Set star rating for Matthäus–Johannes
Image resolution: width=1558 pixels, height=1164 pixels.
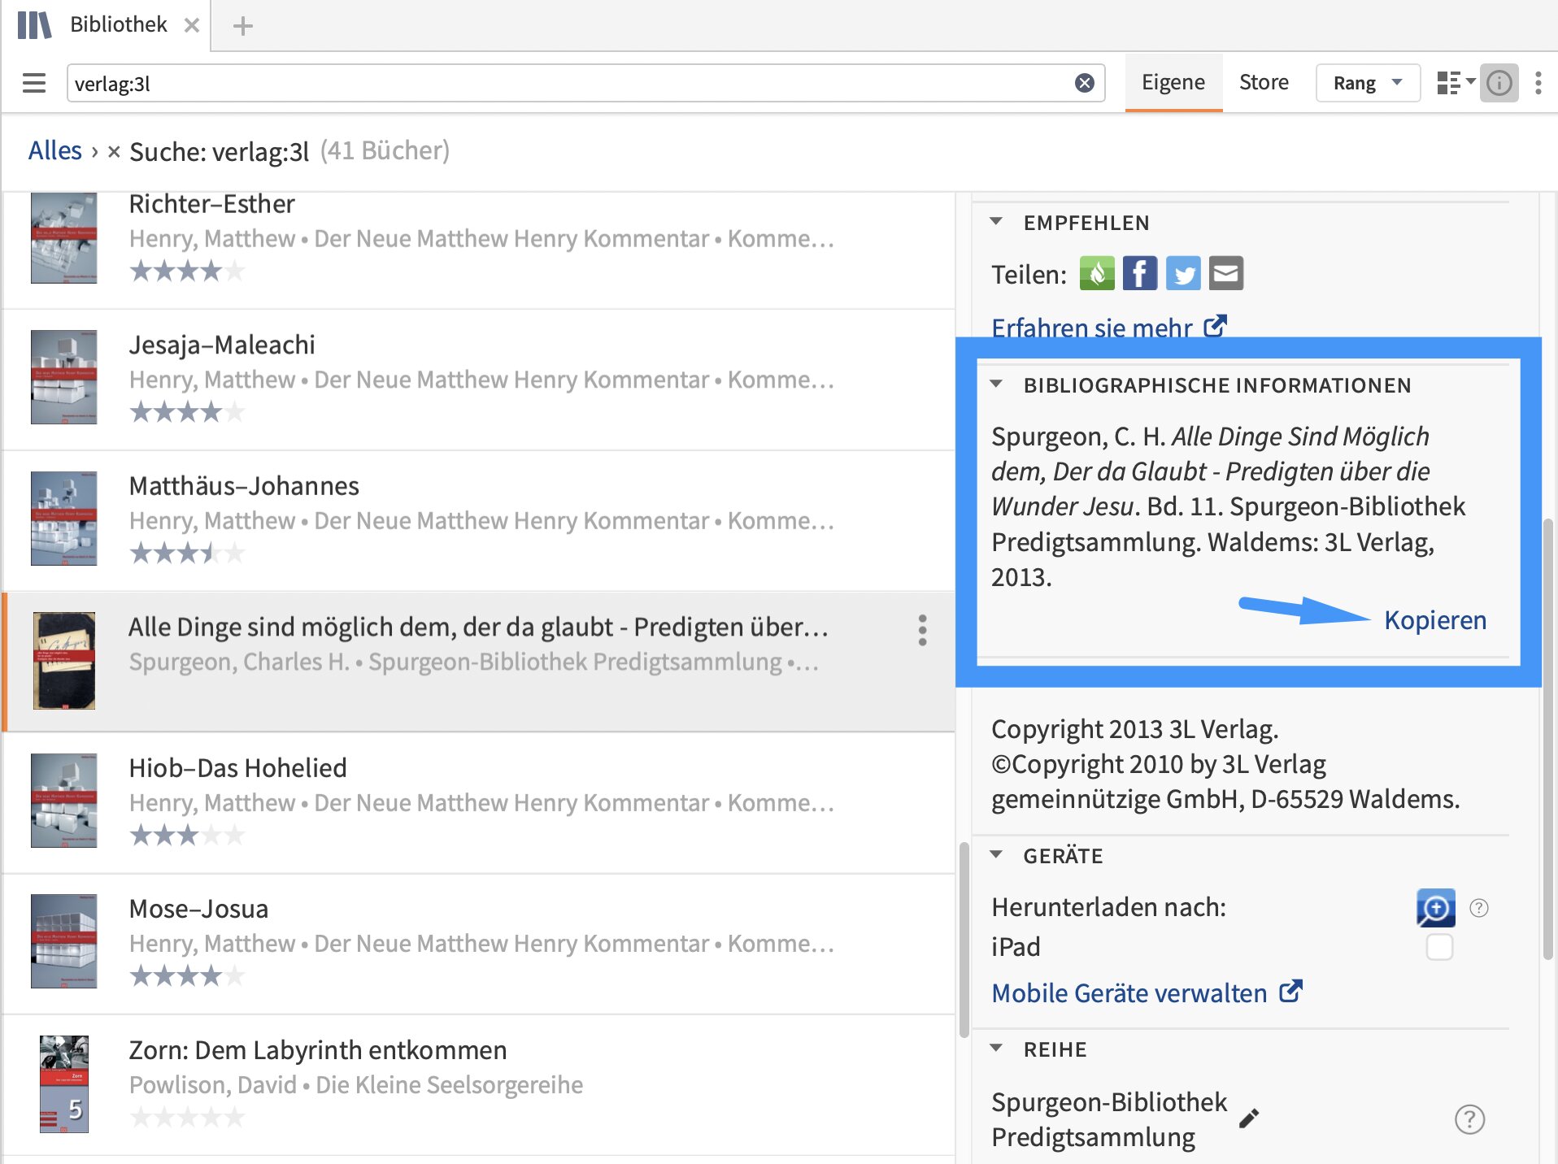(x=187, y=554)
